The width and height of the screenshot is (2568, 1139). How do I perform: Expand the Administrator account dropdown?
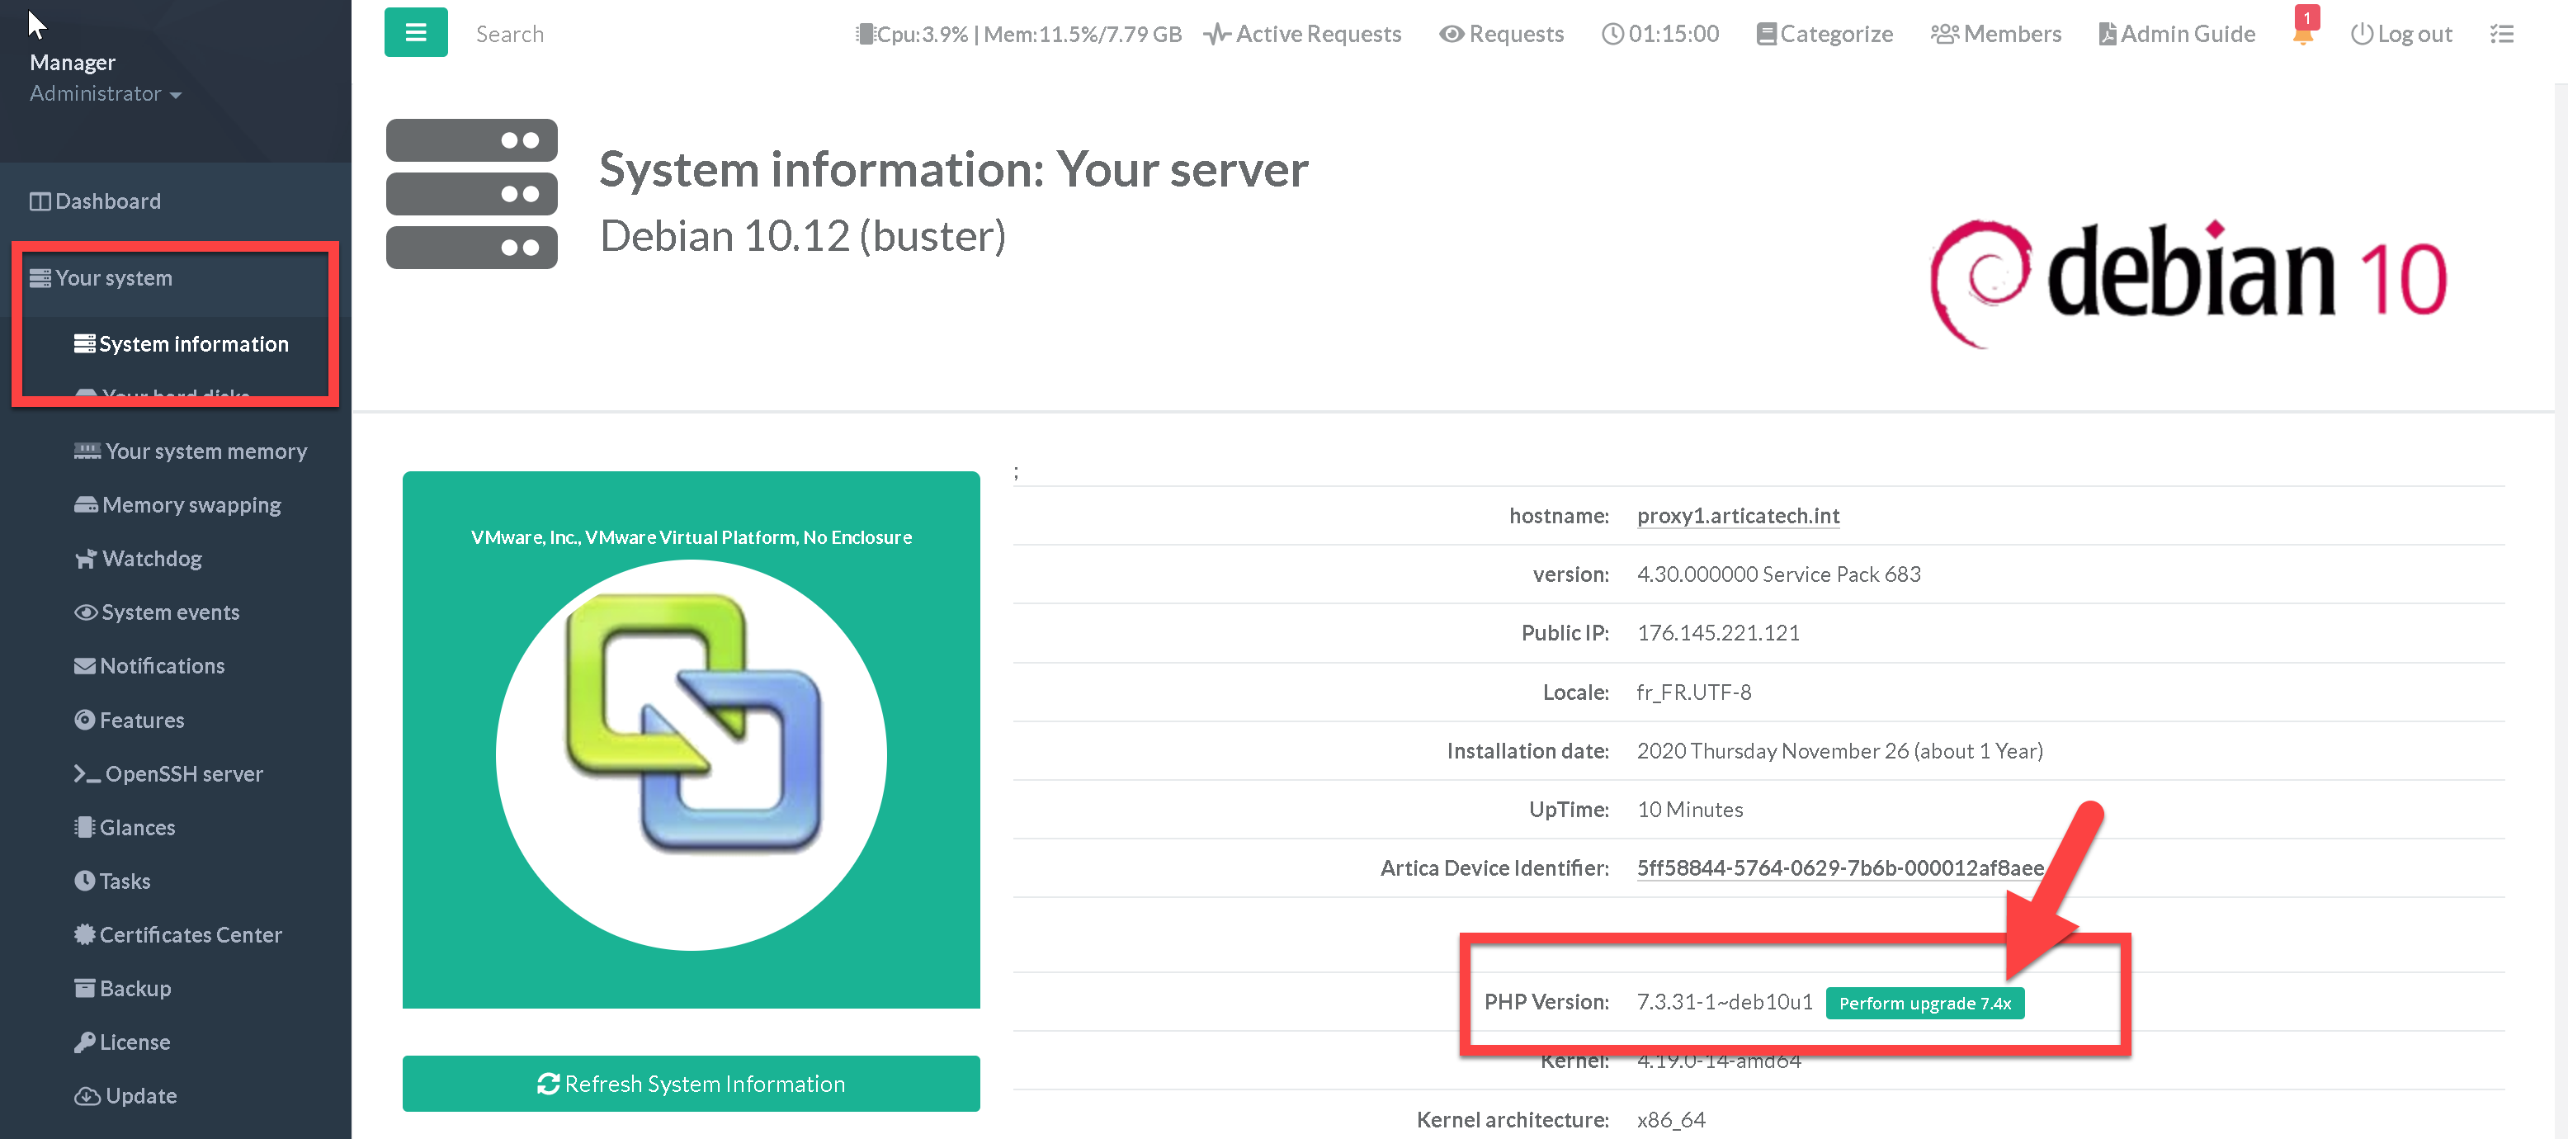(x=105, y=94)
